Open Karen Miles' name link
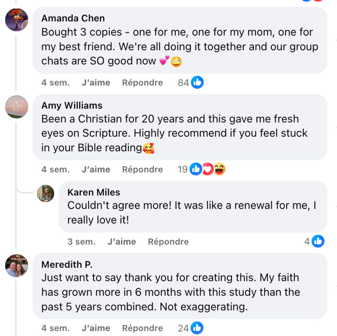Viewport: 337px width, 336px height. 94,192
